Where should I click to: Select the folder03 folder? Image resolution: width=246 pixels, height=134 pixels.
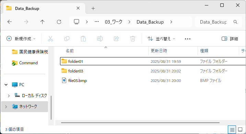(75, 71)
